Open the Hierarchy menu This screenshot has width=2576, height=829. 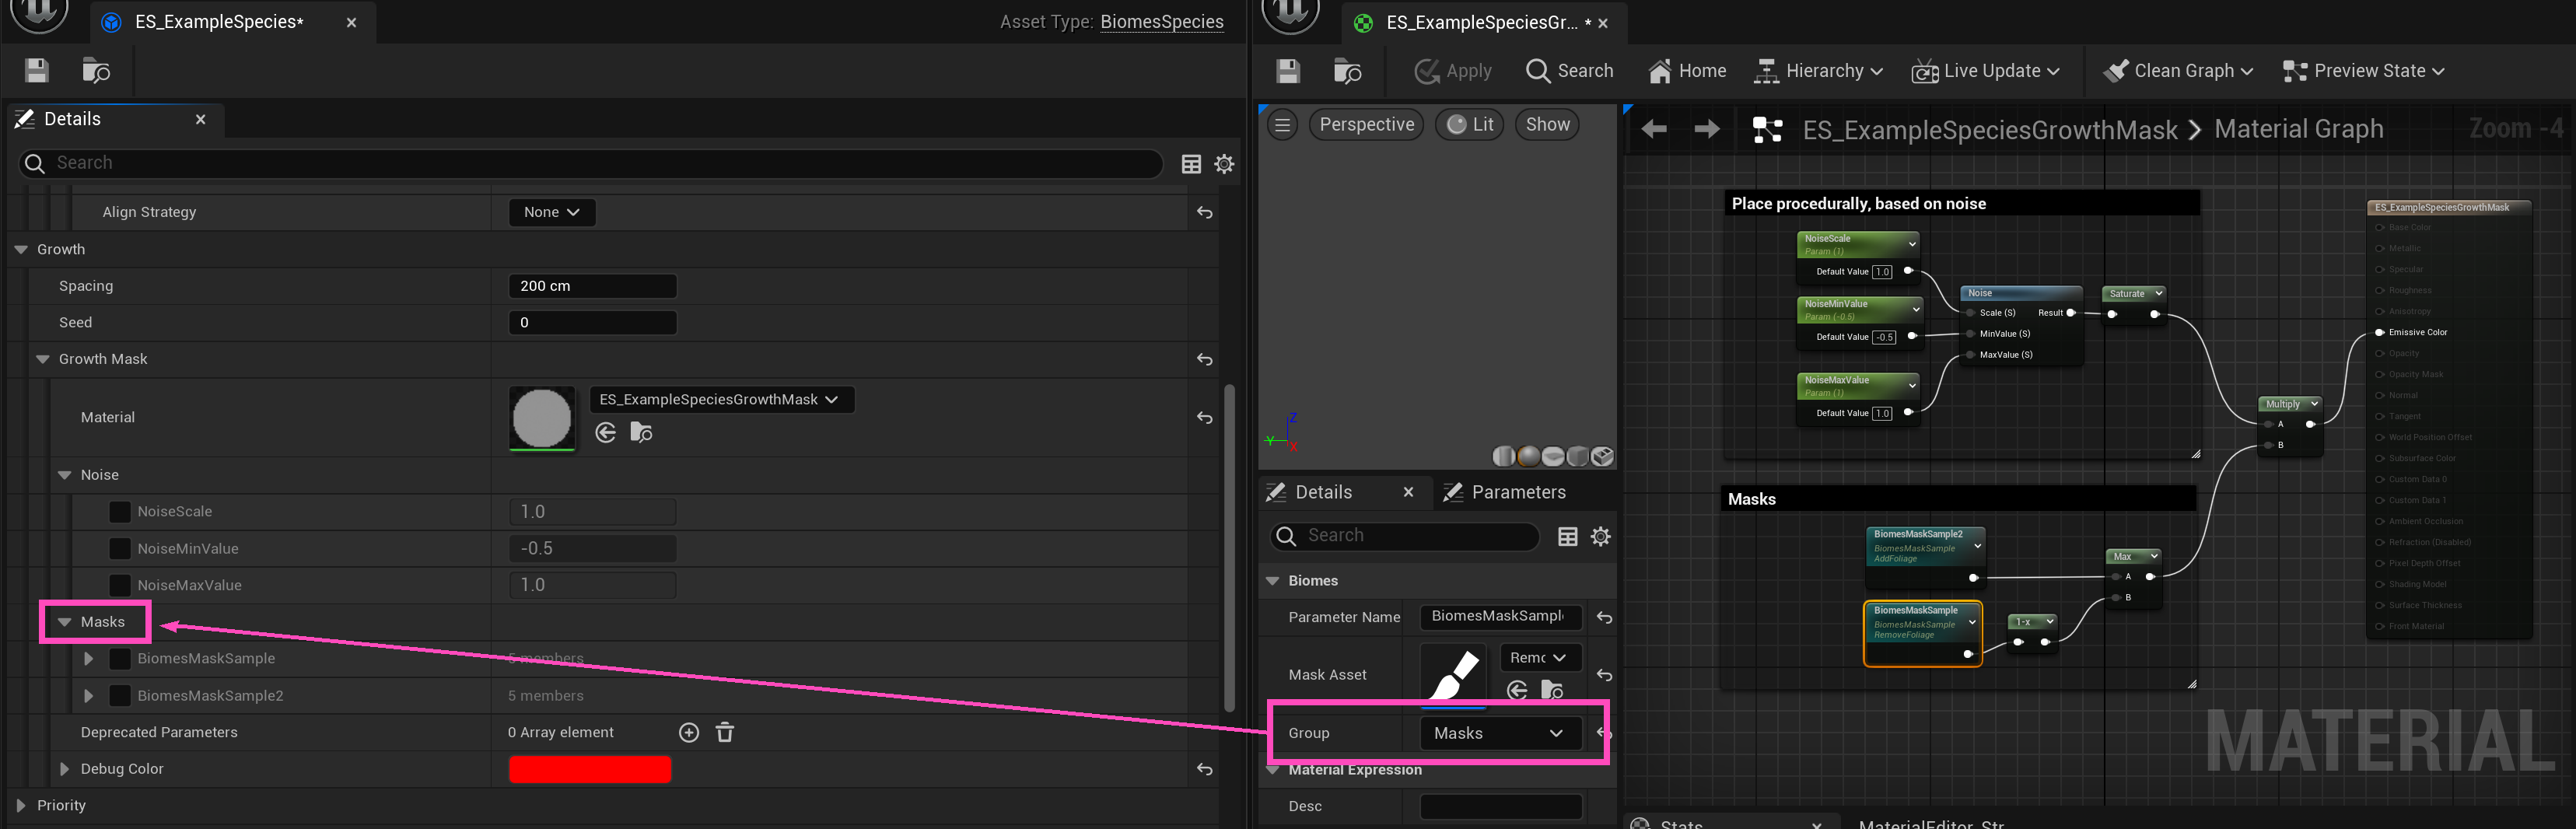1819,71
